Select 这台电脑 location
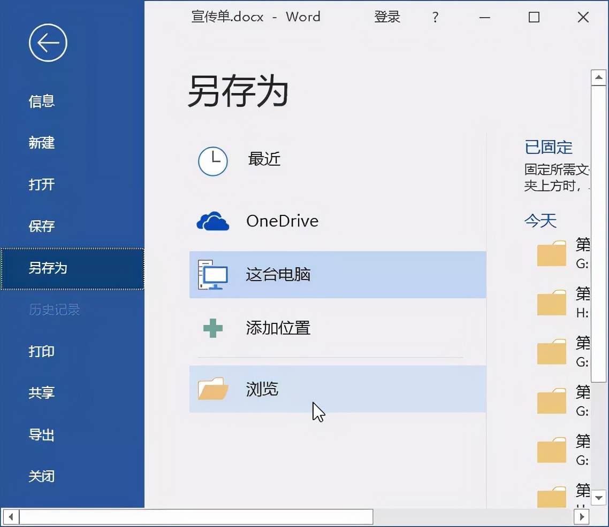609x527 pixels. tap(338, 275)
